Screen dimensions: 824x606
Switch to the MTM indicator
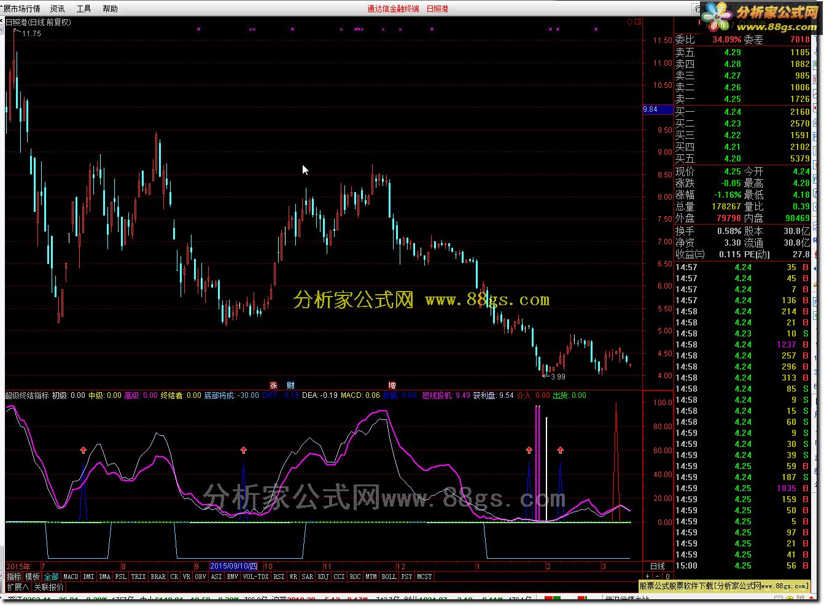coord(371,577)
